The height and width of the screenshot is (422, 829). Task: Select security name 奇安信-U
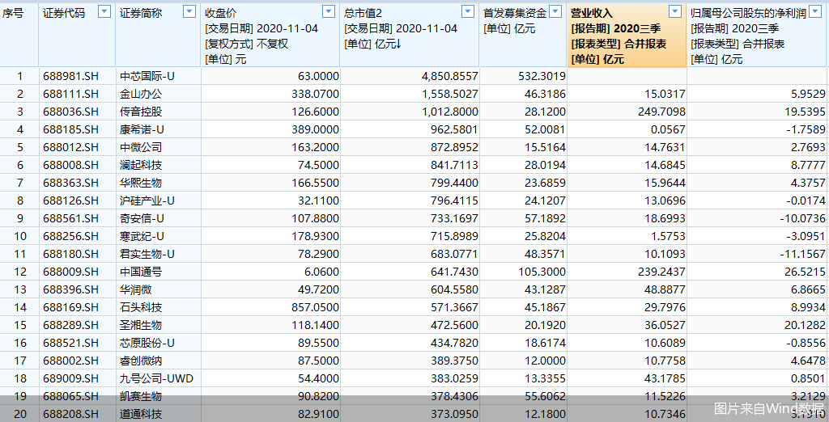[x=142, y=218]
